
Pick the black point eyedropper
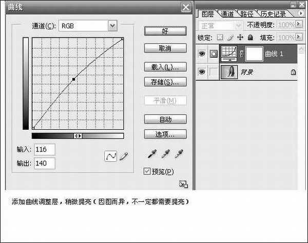(x=152, y=153)
